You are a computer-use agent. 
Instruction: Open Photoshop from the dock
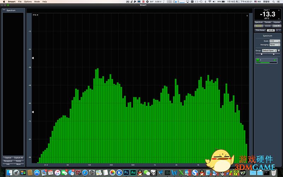tap(126, 172)
